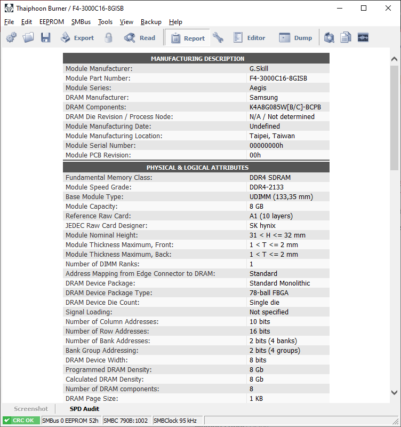Click PHYSICAL & LOGICAL ATTRIBUTES header

197,168
